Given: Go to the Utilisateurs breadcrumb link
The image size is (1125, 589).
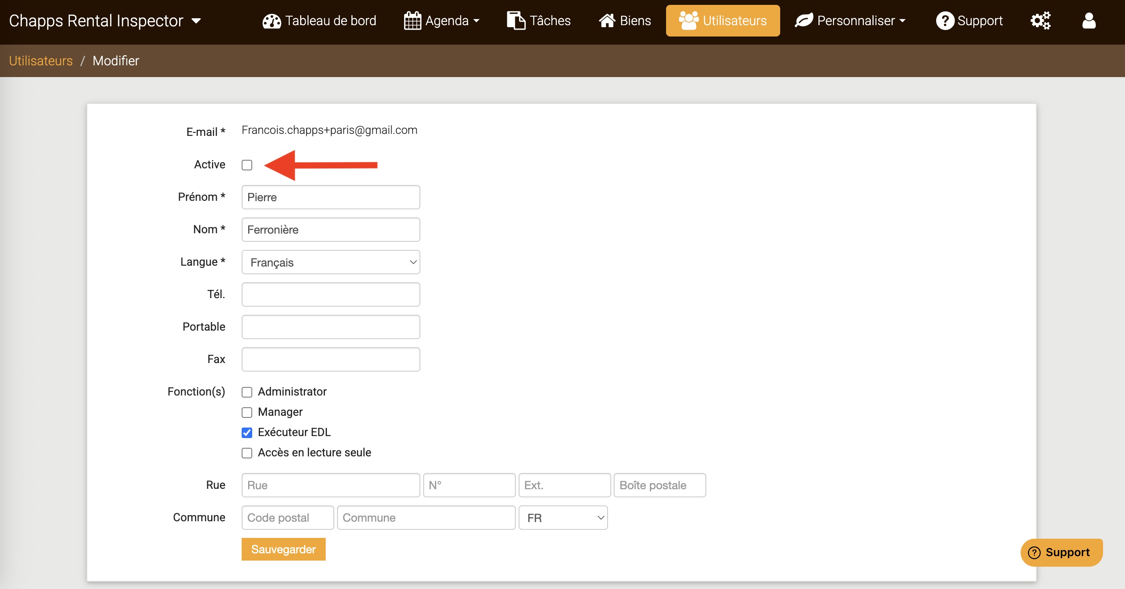Looking at the screenshot, I should [x=41, y=61].
